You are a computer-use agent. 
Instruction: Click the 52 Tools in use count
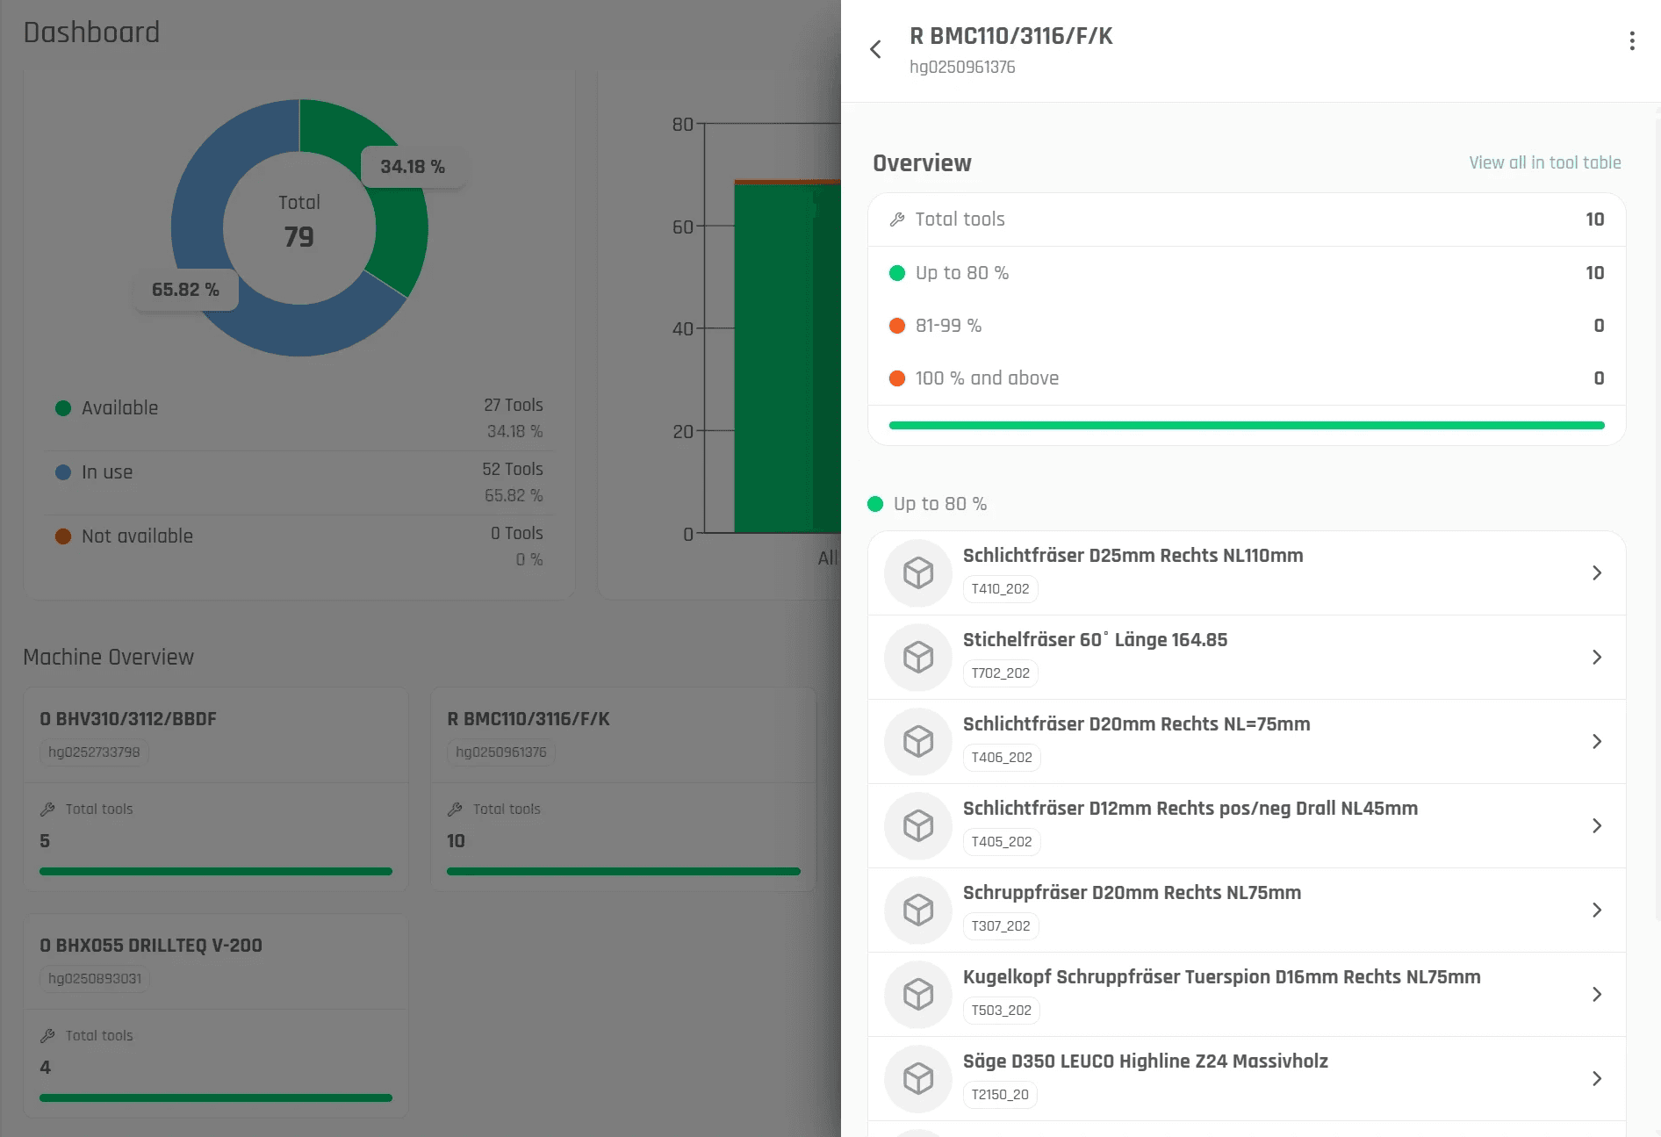point(512,469)
